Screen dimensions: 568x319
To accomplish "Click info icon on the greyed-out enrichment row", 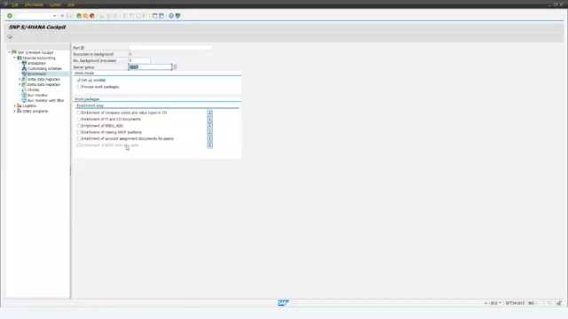I will coord(209,145).
